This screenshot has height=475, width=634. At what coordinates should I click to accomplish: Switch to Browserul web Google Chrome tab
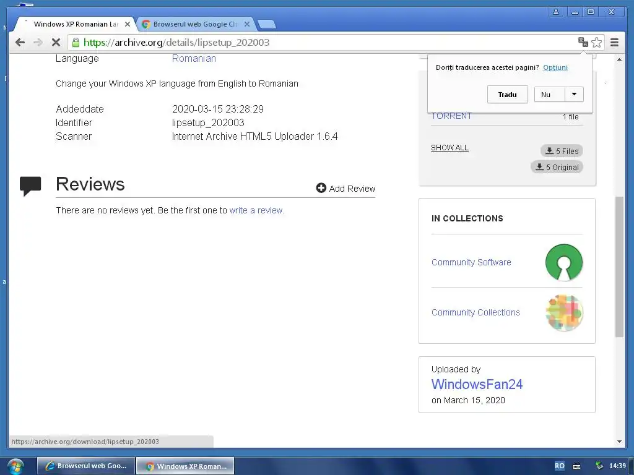(195, 24)
